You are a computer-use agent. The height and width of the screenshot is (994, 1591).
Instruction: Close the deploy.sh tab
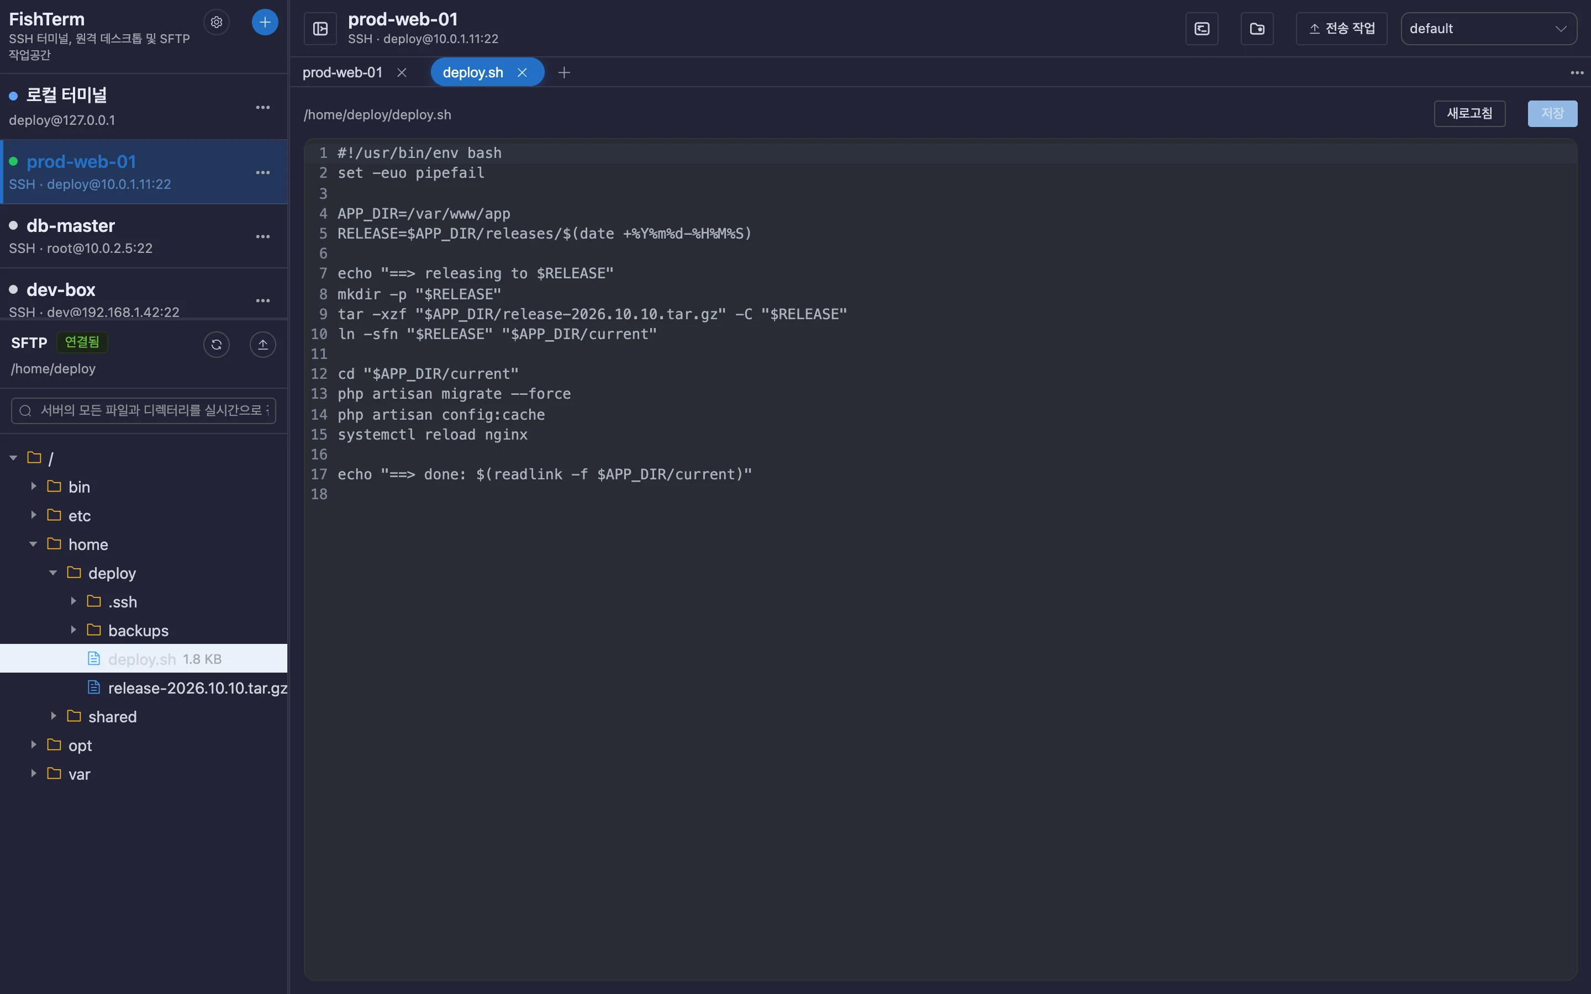(x=523, y=72)
